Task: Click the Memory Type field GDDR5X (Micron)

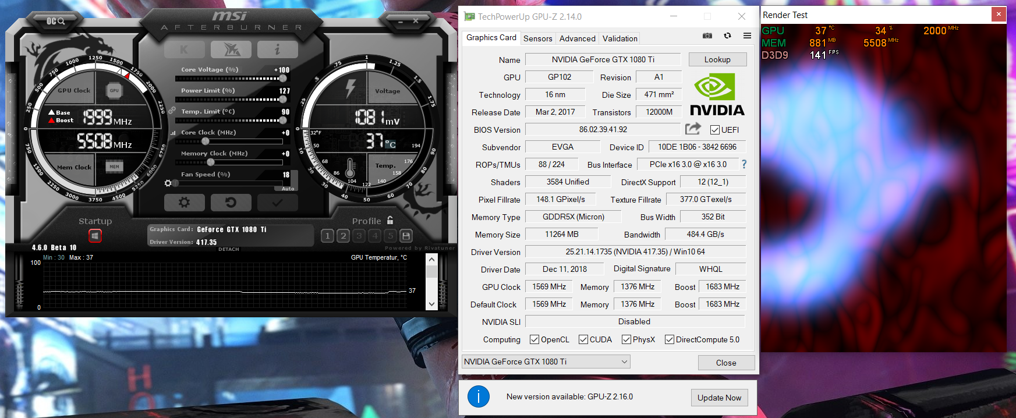Action: (x=574, y=217)
